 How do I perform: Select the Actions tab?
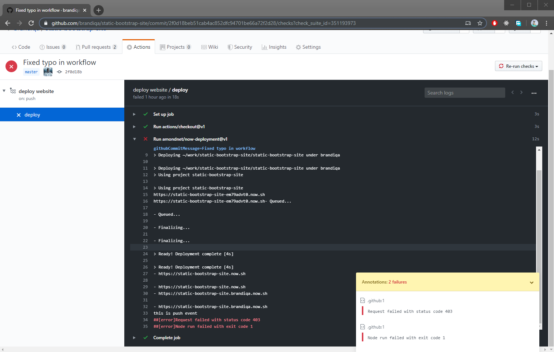(x=139, y=47)
